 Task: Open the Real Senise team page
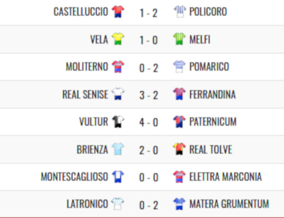[85, 94]
